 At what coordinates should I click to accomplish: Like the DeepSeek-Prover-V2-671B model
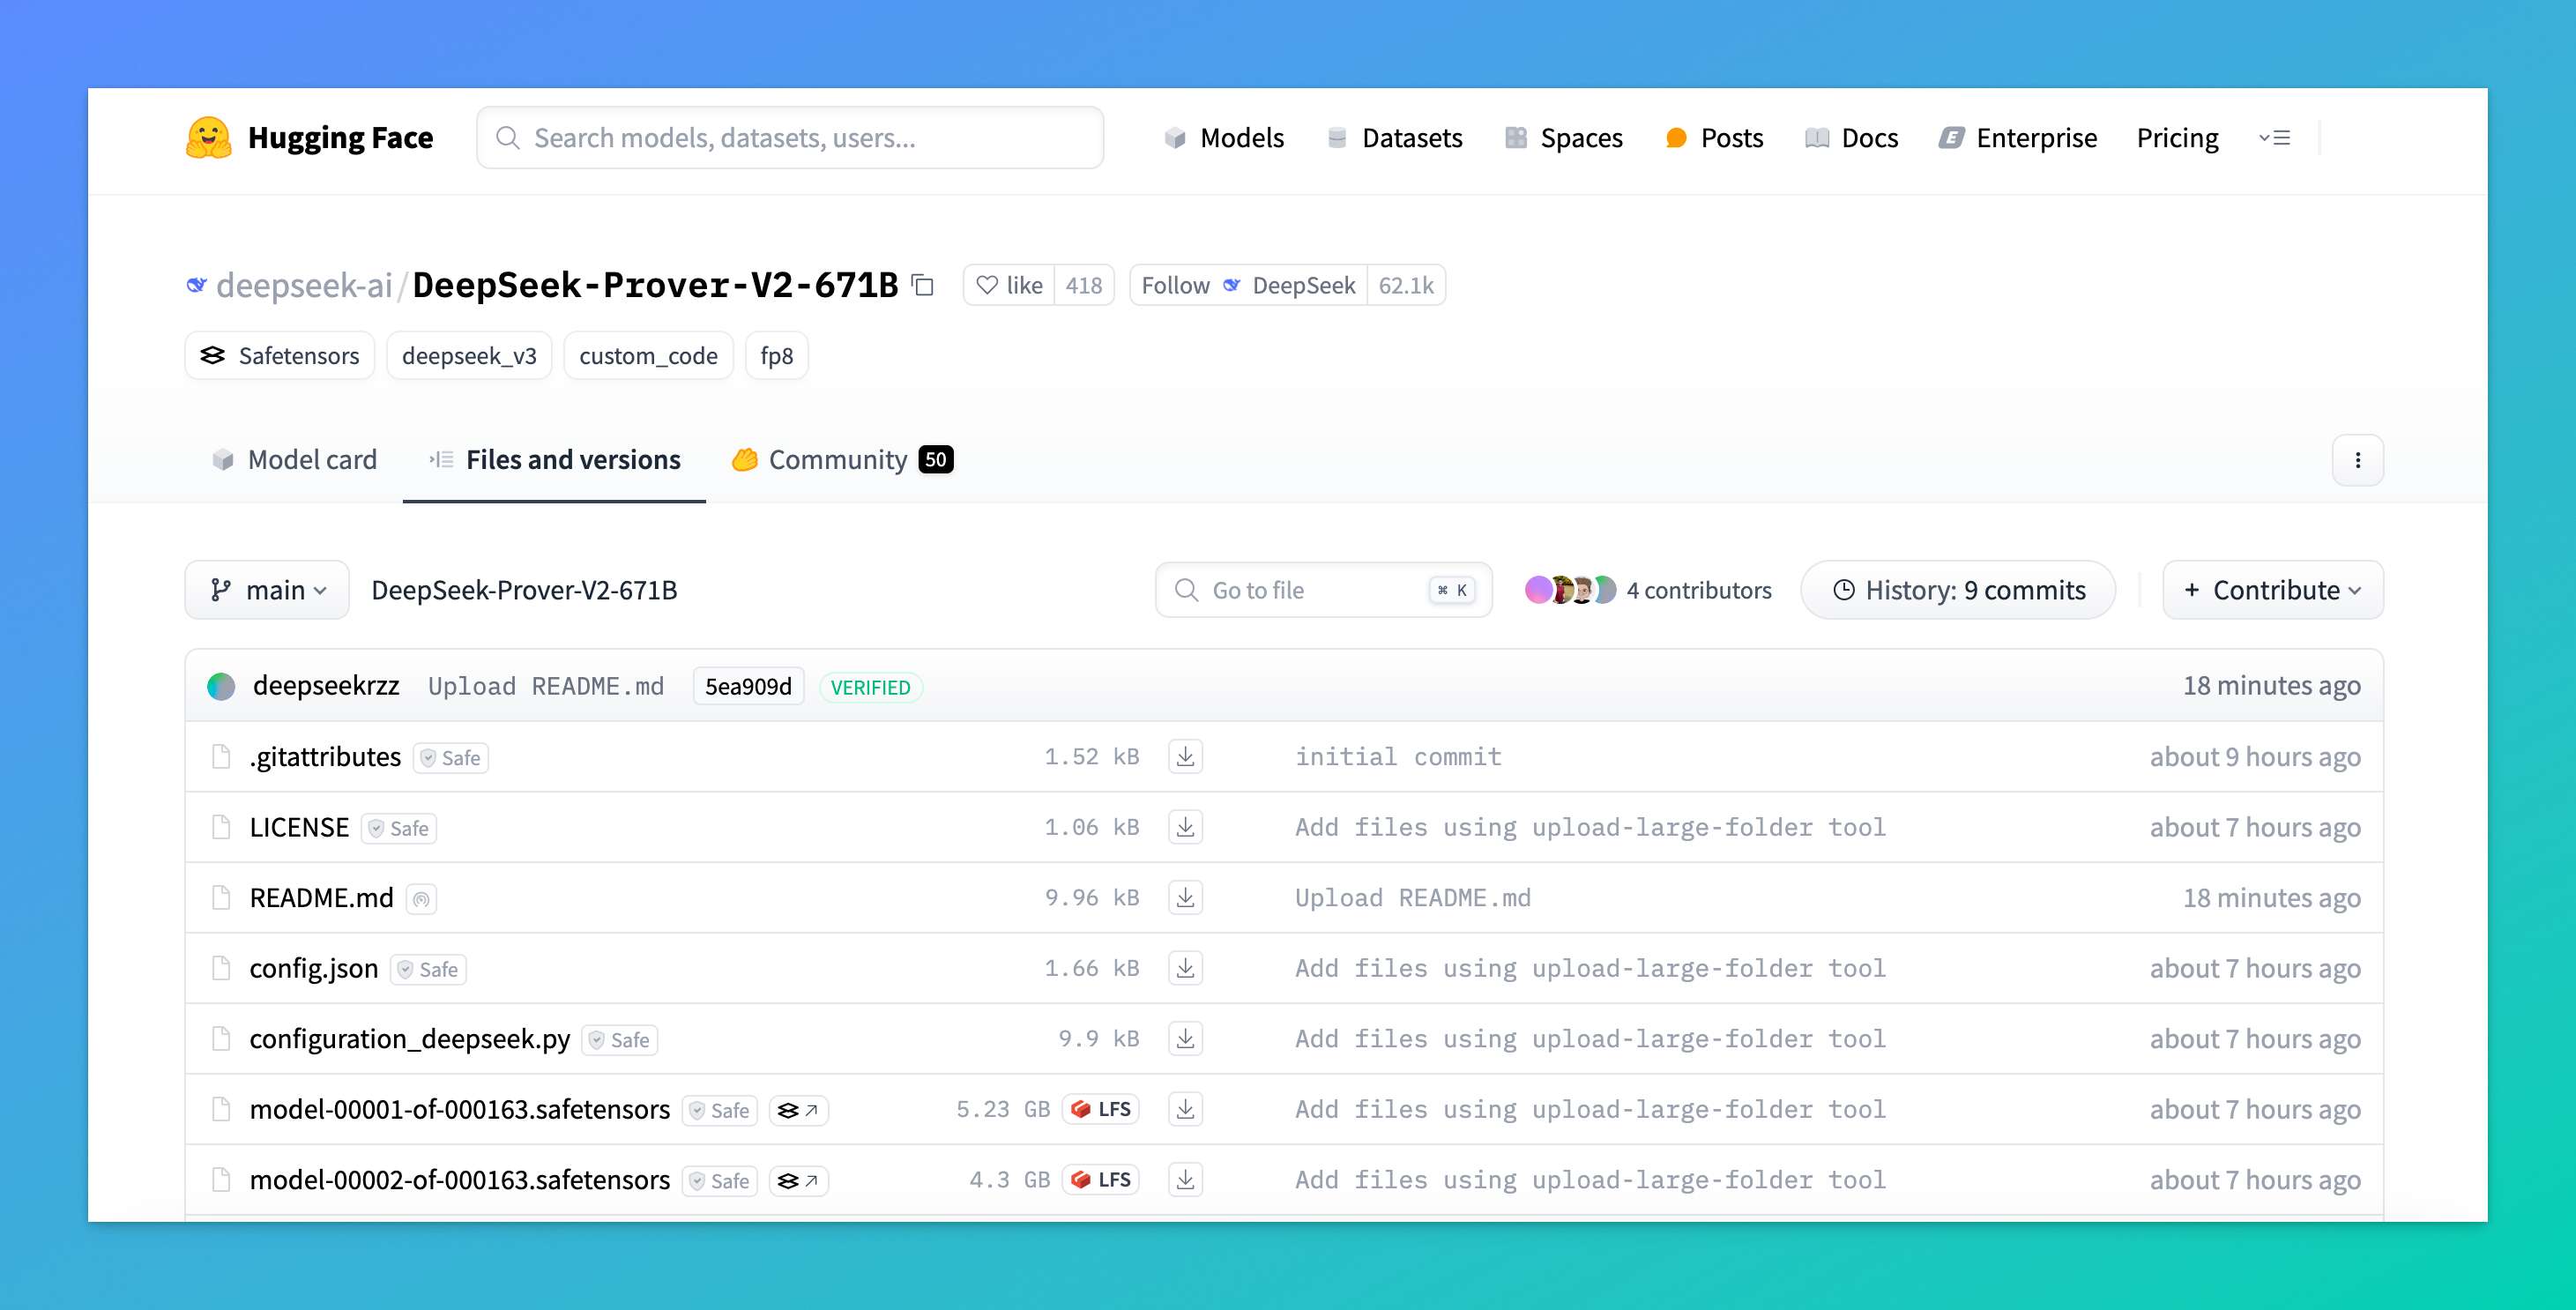coord(1010,286)
